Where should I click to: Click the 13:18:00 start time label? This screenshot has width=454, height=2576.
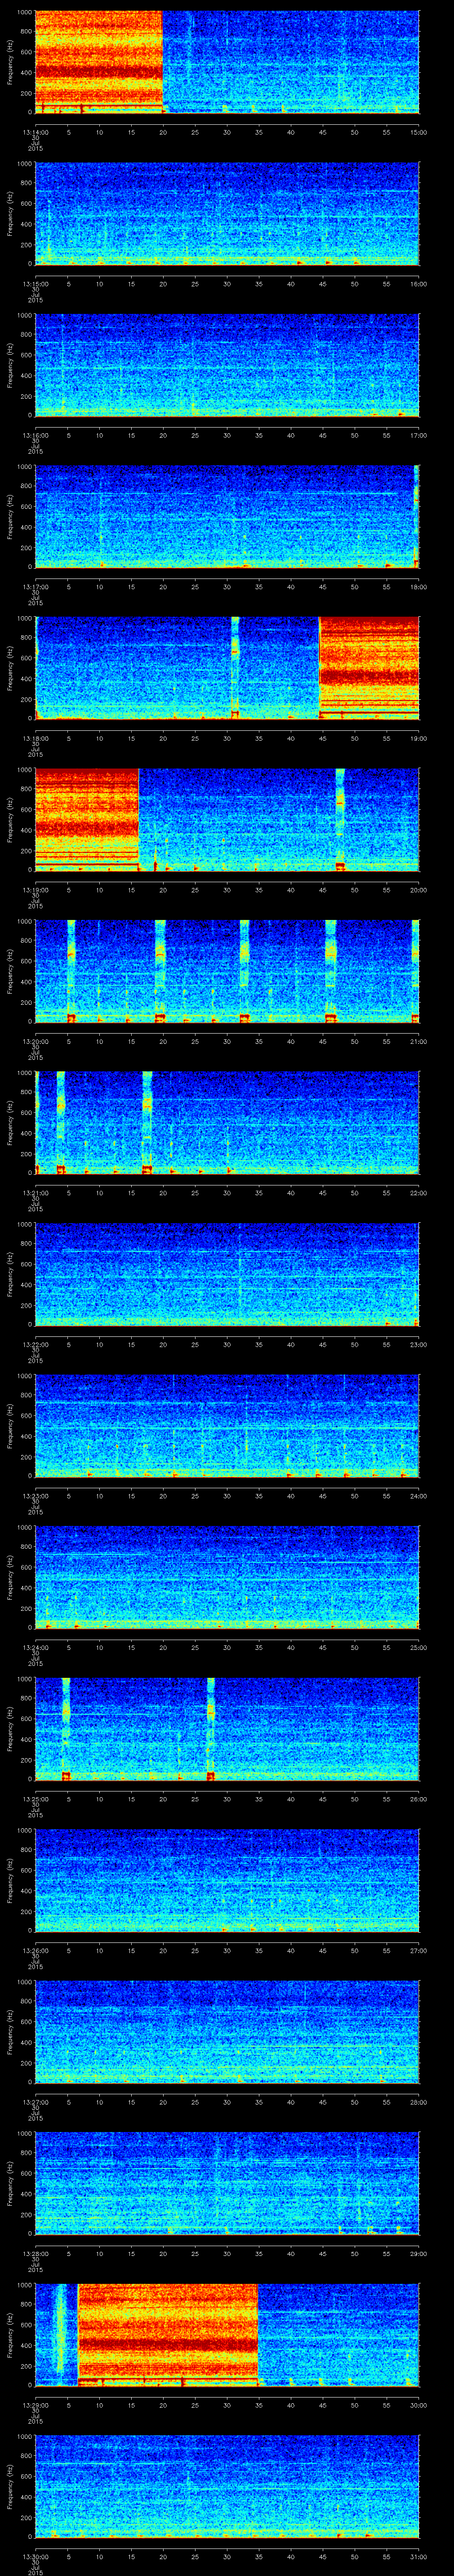[x=35, y=738]
